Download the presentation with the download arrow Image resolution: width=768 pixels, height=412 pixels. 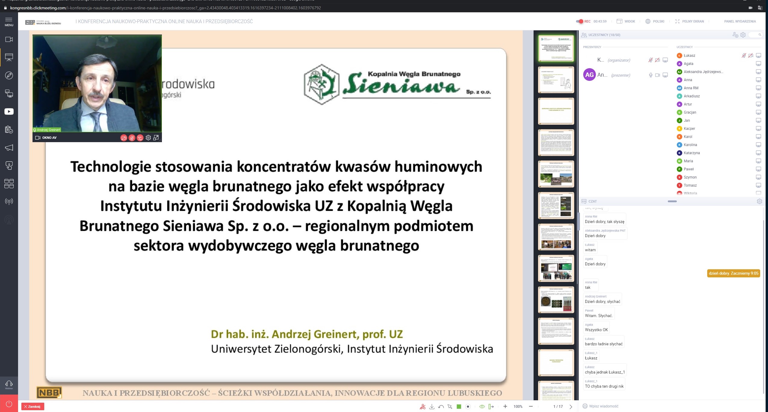click(x=432, y=407)
